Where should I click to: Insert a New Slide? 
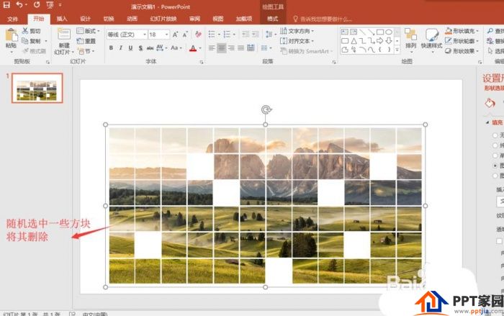64,42
